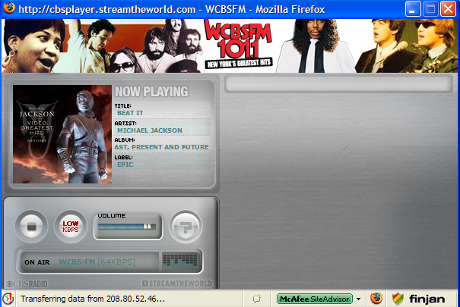Viewport: 460px width, 307px height.
Task: Click the Transferring data status text
Action: coord(93,299)
